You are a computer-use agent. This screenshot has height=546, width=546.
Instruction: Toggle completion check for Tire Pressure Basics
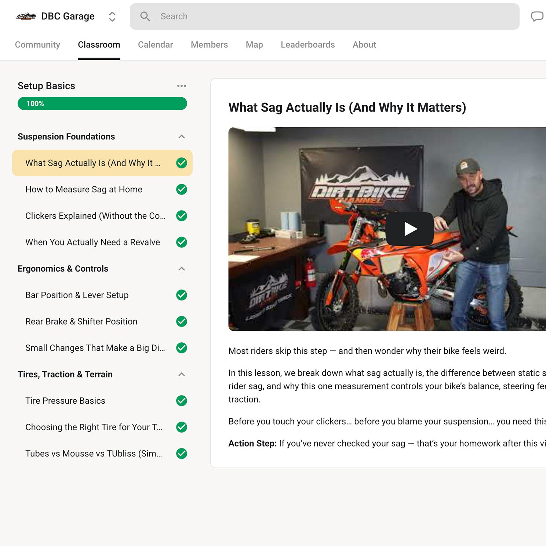(x=181, y=401)
